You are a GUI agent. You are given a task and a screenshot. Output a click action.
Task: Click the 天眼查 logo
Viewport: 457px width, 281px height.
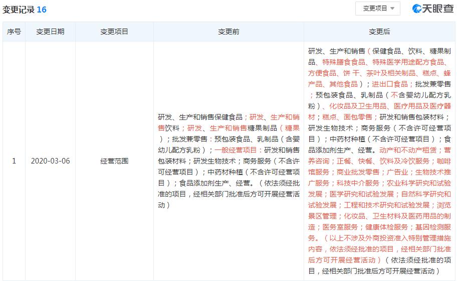click(433, 8)
